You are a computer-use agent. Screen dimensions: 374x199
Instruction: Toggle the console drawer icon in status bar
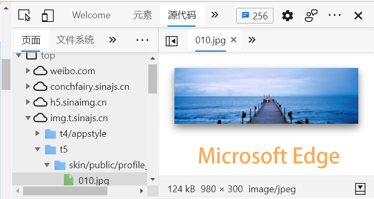pos(360,189)
